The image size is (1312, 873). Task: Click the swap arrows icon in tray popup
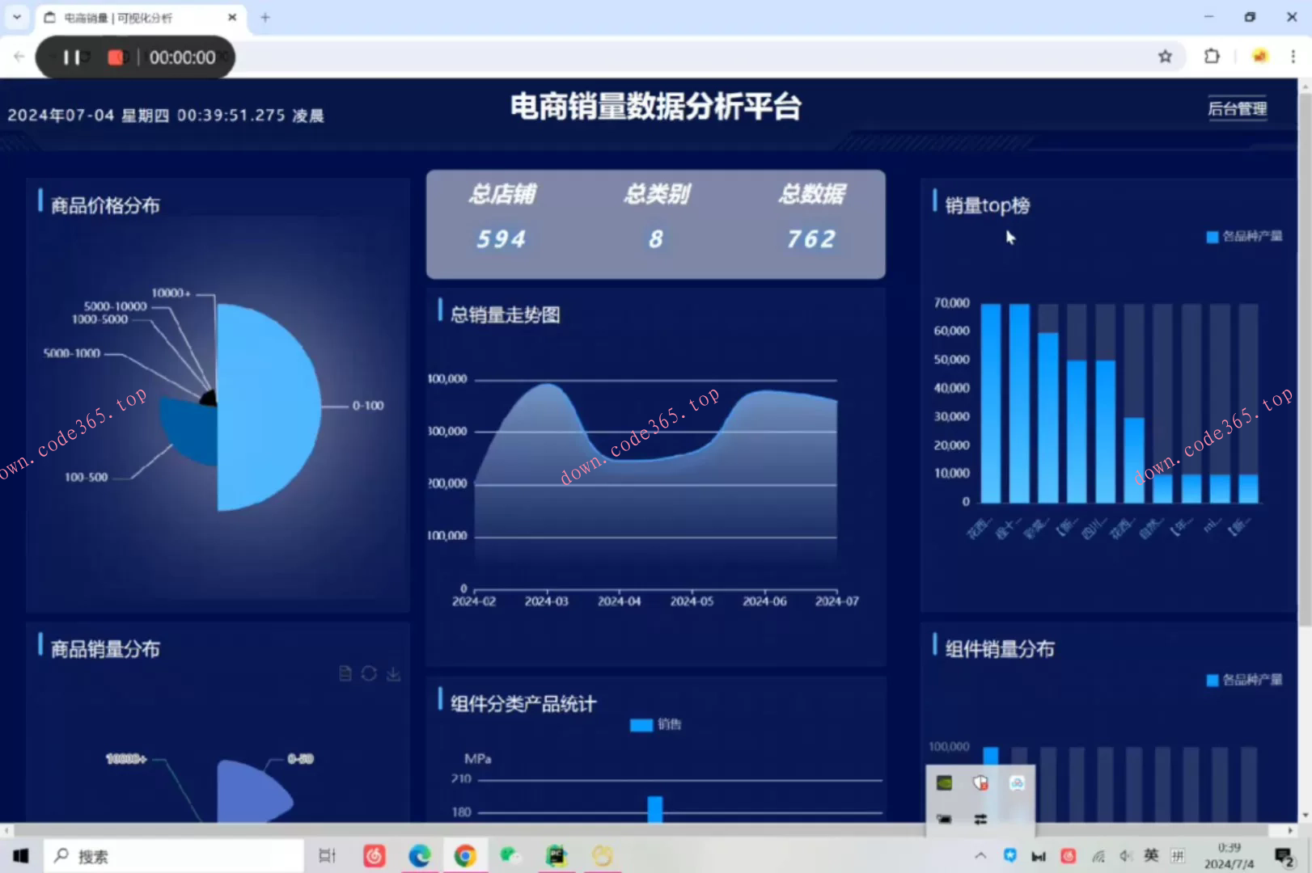[x=980, y=819]
